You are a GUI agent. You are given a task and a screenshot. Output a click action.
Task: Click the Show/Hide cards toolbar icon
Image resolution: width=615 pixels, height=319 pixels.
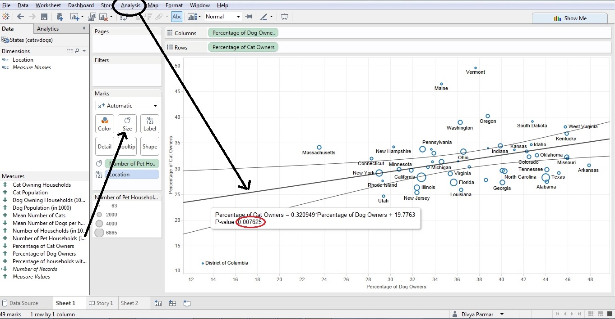pos(193,17)
